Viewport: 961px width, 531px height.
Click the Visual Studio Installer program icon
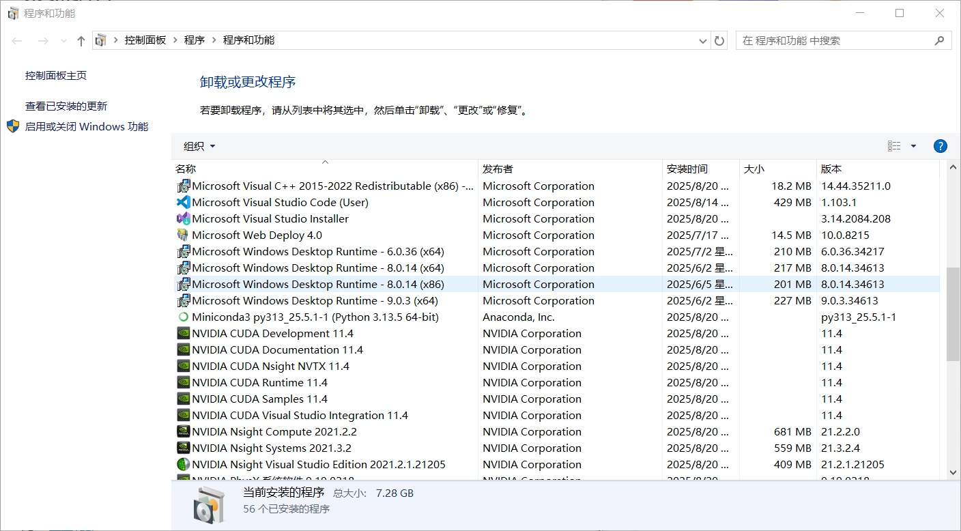pos(183,218)
